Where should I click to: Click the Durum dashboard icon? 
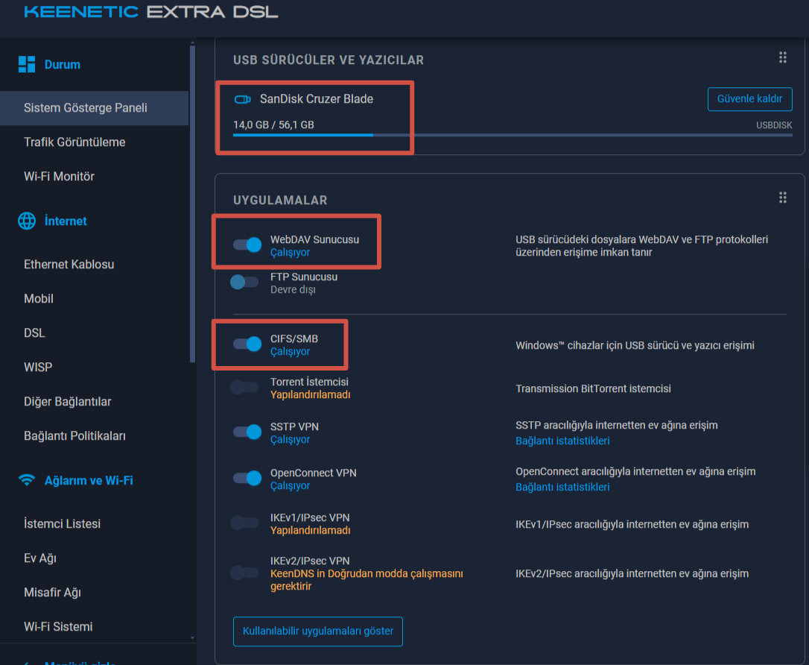coord(27,65)
